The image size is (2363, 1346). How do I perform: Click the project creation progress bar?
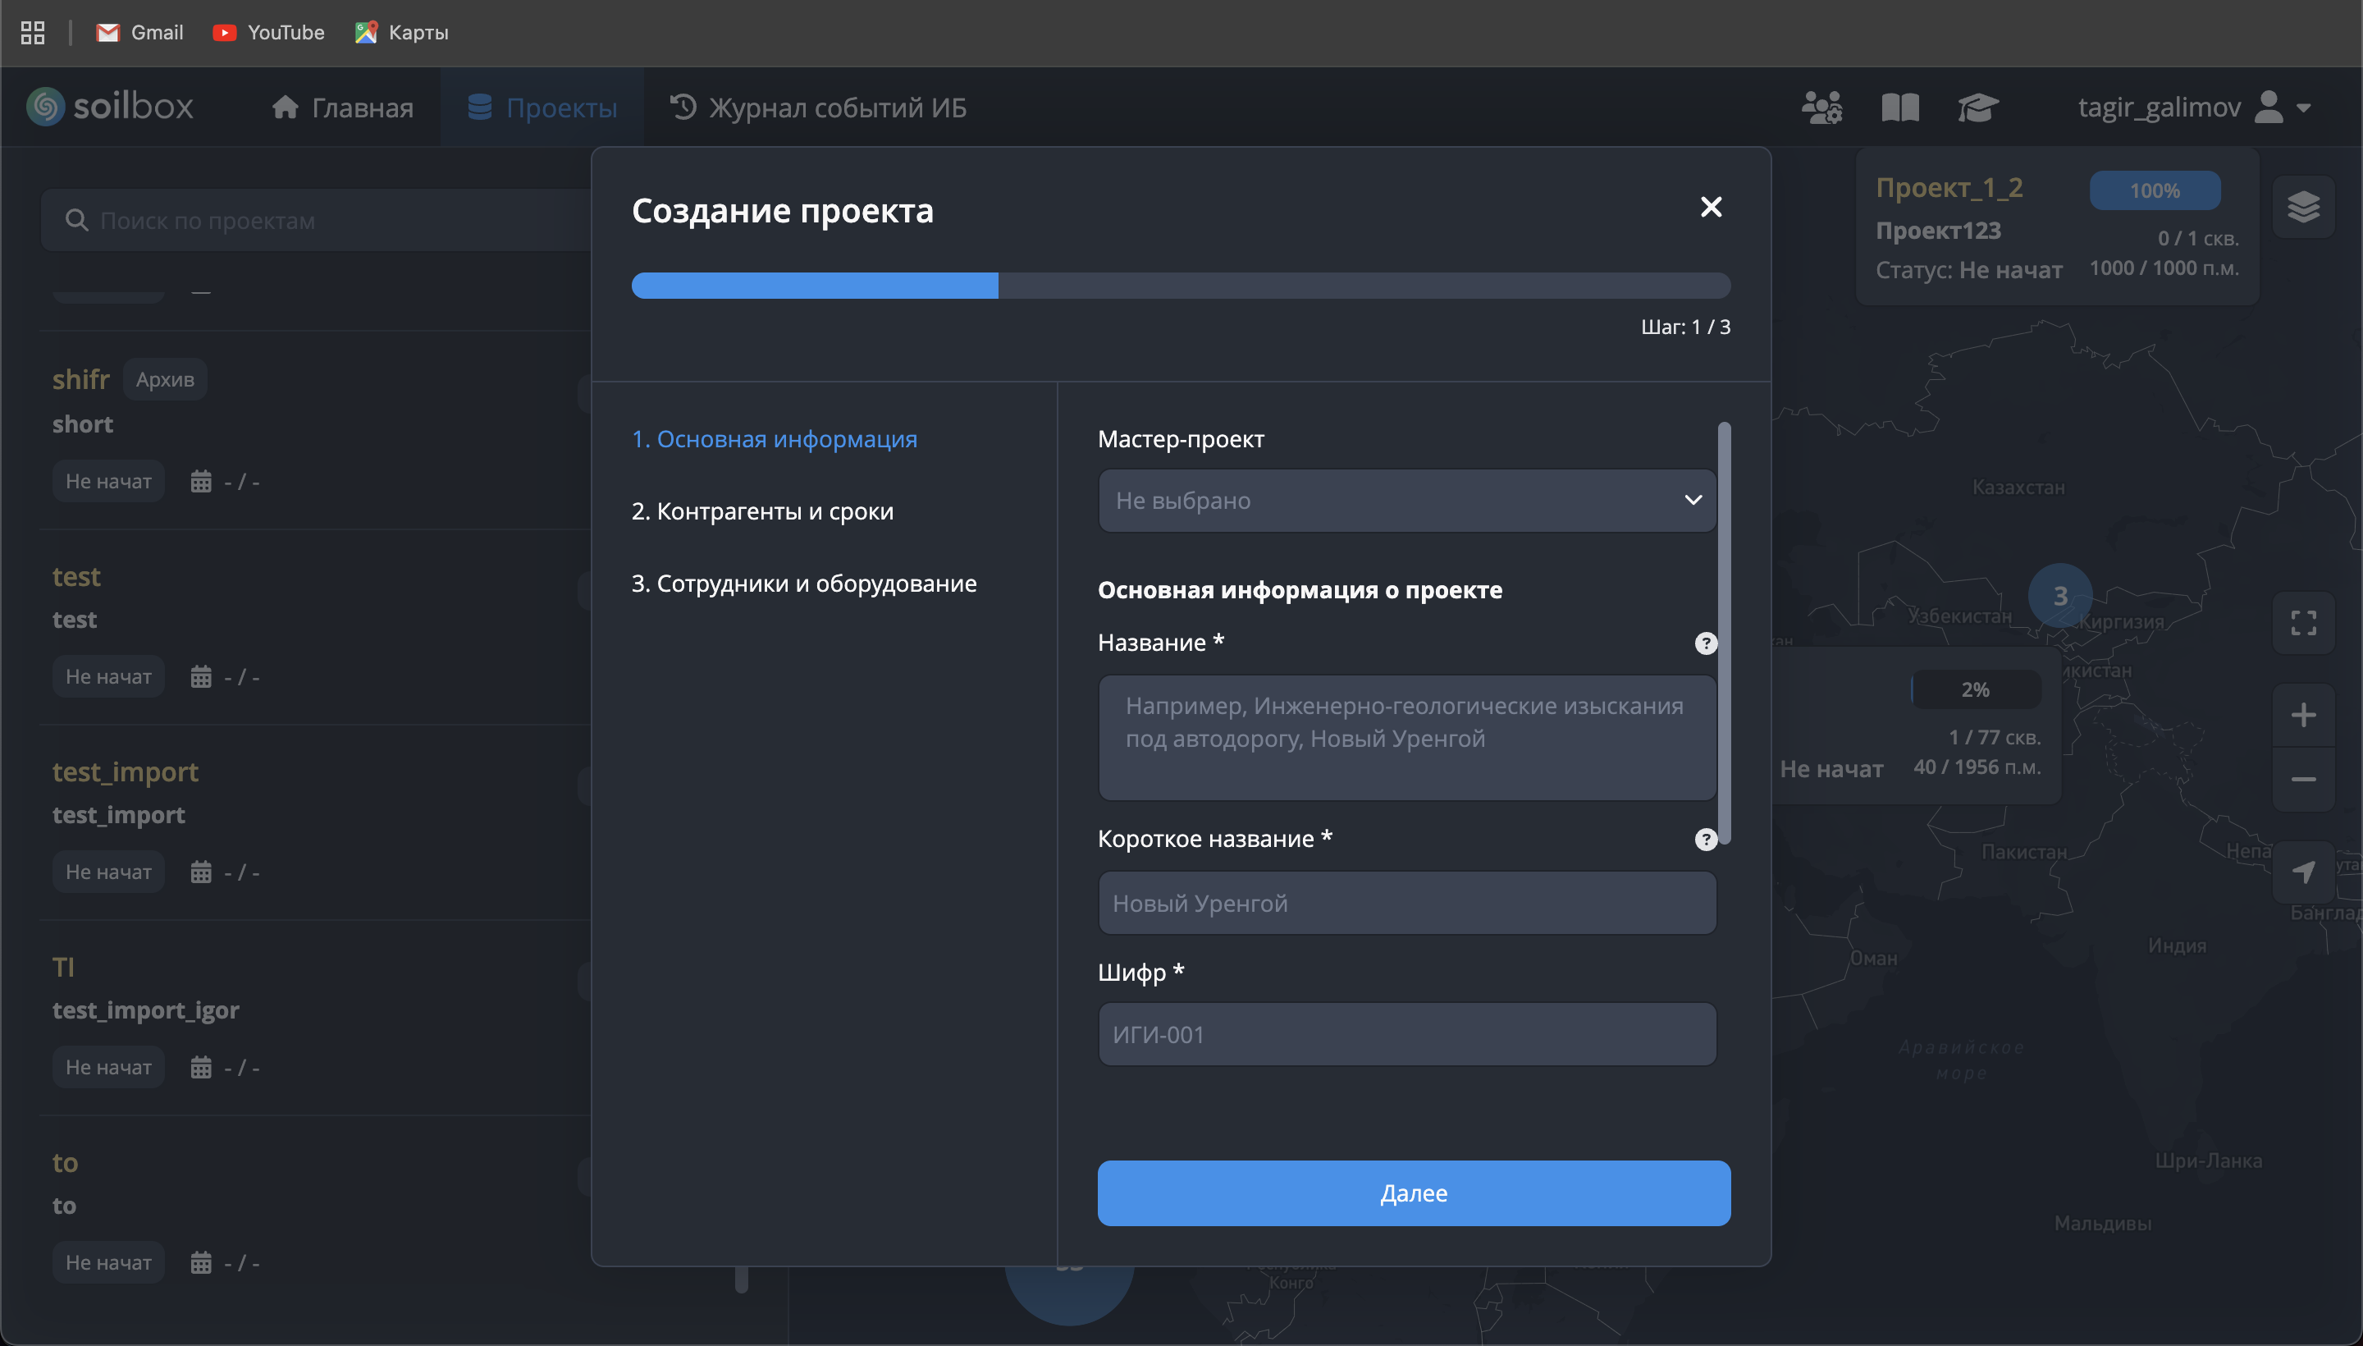1180,285
